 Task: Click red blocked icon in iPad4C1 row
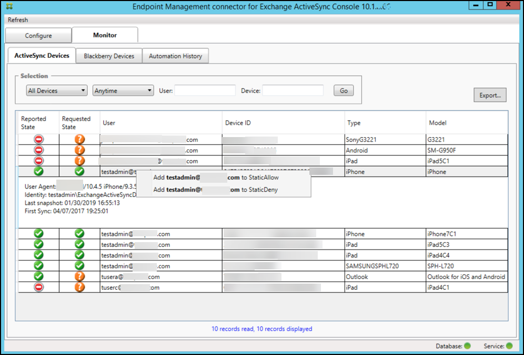39,287
